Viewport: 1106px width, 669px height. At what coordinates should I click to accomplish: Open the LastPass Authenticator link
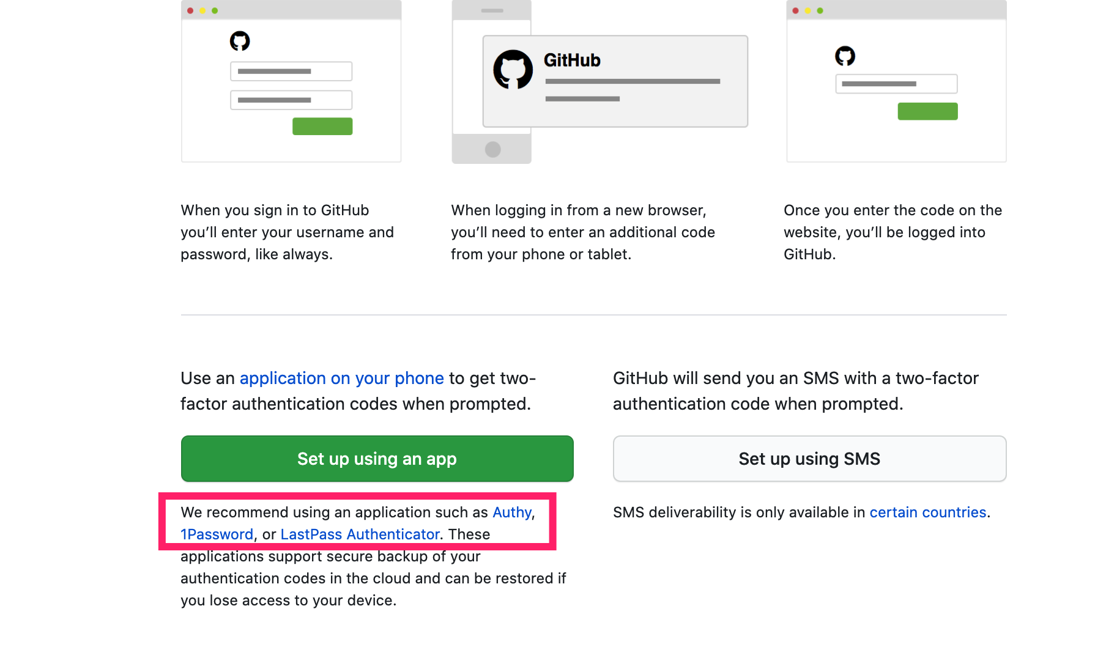point(360,534)
